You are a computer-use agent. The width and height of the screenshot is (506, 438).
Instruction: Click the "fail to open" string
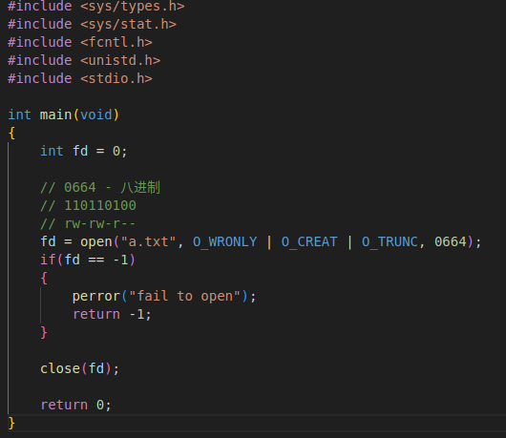184,296
